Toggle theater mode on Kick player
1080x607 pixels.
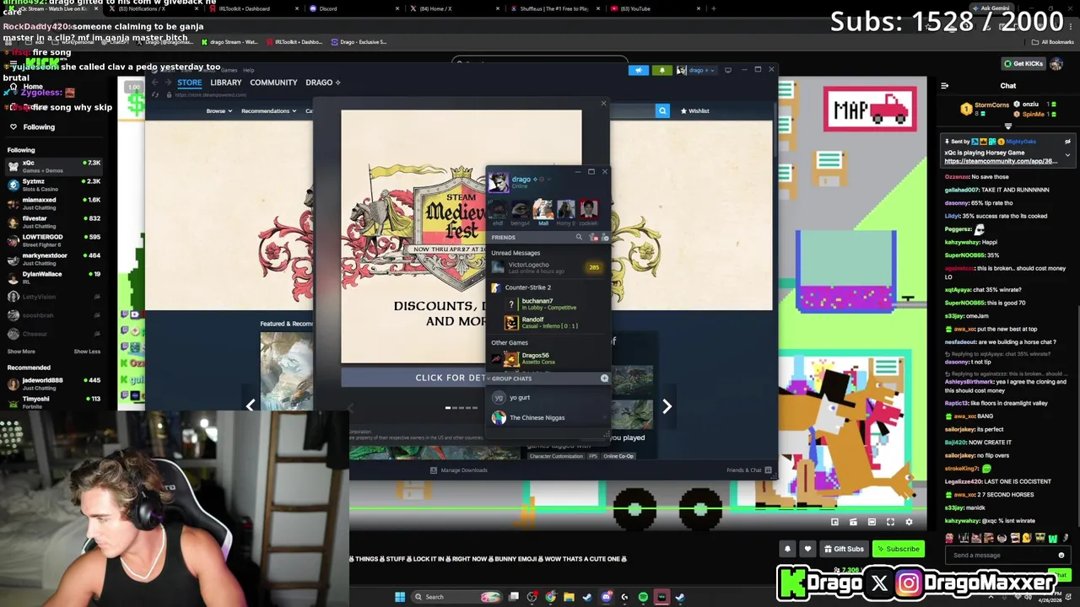pos(872,522)
